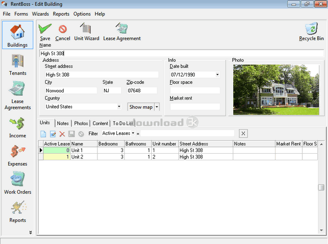Click the building photo thumbnail

coord(276,89)
